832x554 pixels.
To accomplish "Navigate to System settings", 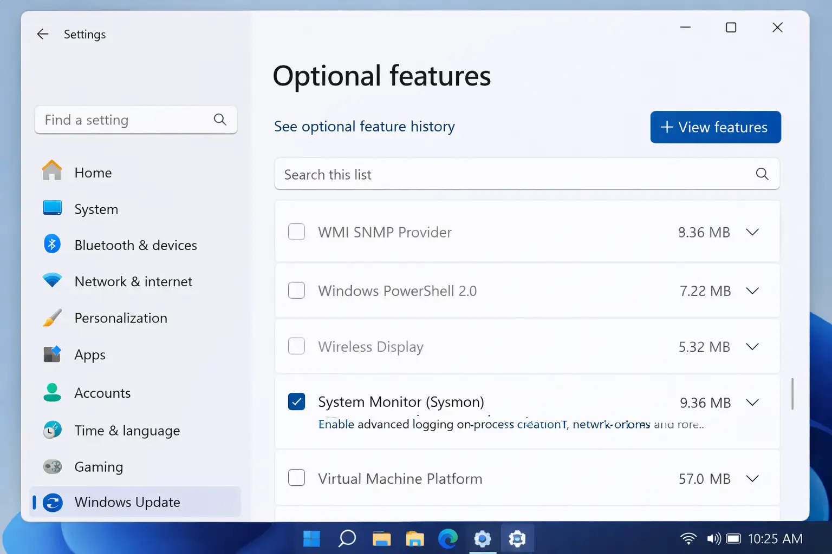I will [x=51, y=209].
